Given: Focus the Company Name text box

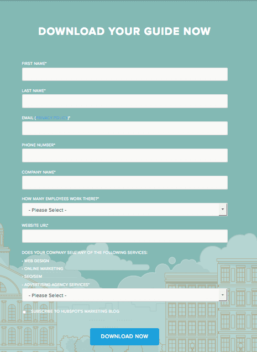Looking at the screenshot, I should [x=125, y=182].
